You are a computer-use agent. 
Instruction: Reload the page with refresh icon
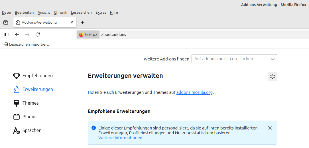38,35
